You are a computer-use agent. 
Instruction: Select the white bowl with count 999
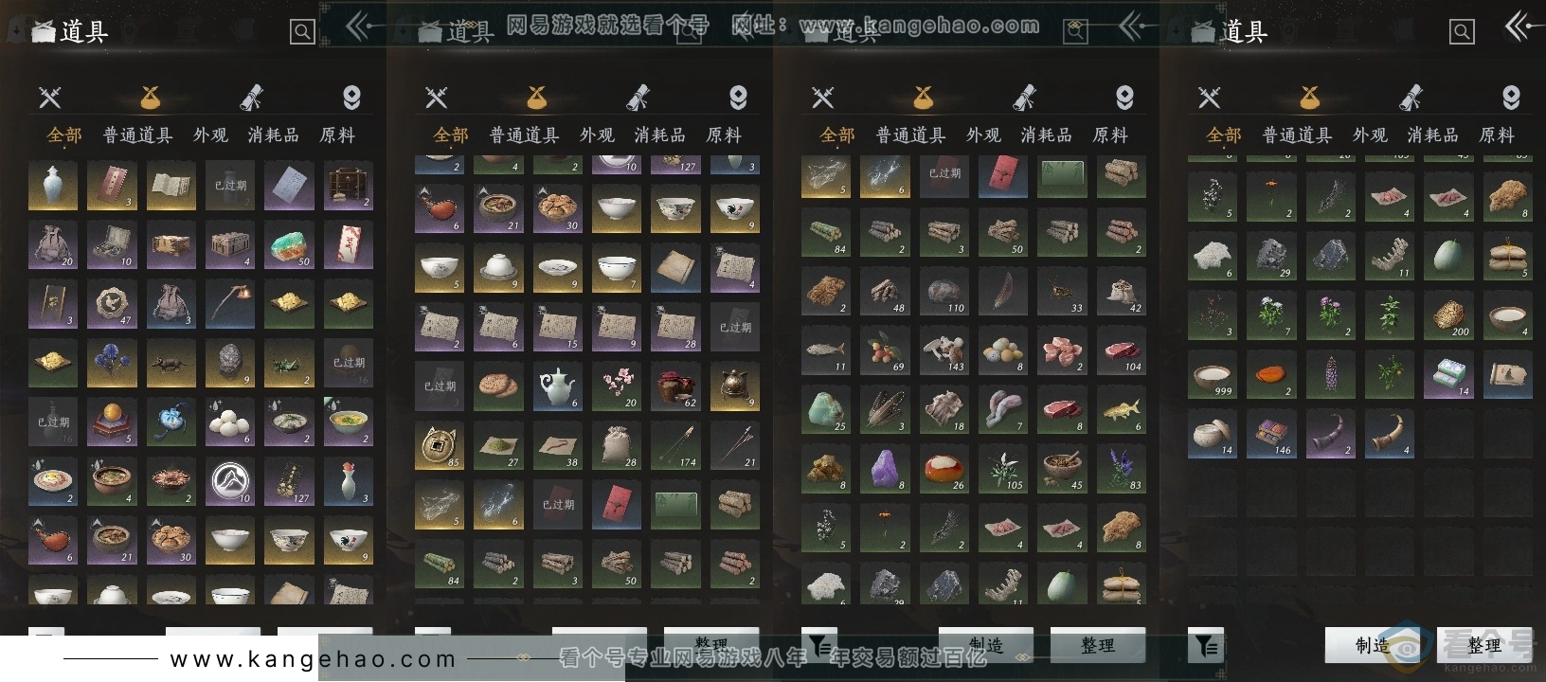[x=1213, y=374]
